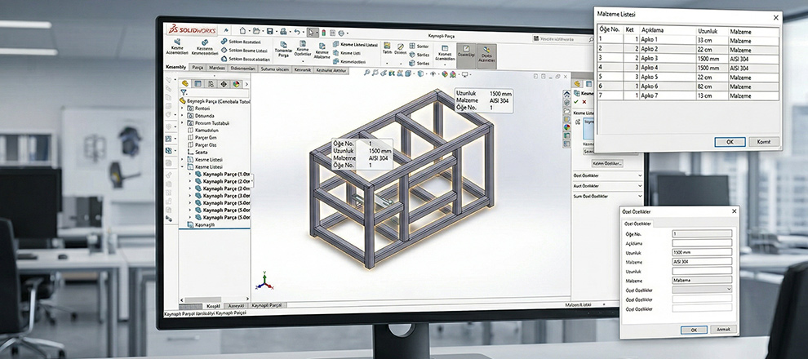This screenshot has width=808, height=359.
Task: Click OK in Malzeme Listesi dialog
Action: (x=730, y=142)
